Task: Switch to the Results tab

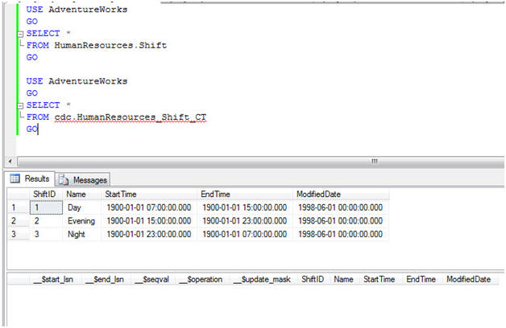Action: click(x=31, y=178)
